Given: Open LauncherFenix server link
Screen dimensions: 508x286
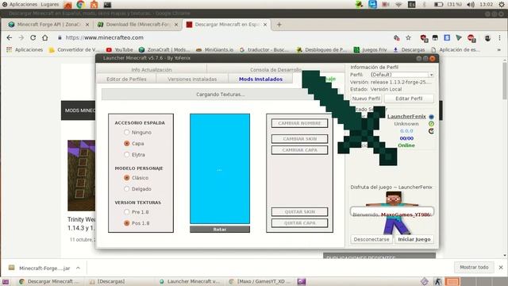Looking at the screenshot, I should pyautogui.click(x=406, y=117).
